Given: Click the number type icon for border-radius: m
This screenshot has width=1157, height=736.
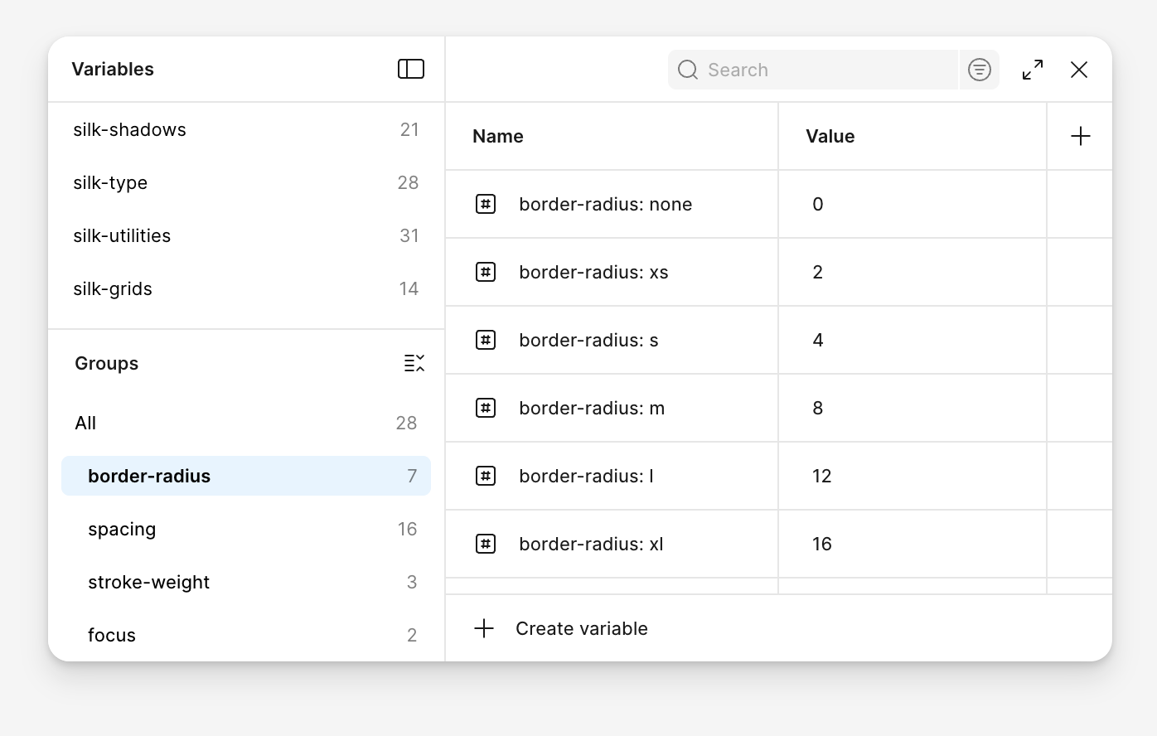Looking at the screenshot, I should (486, 408).
